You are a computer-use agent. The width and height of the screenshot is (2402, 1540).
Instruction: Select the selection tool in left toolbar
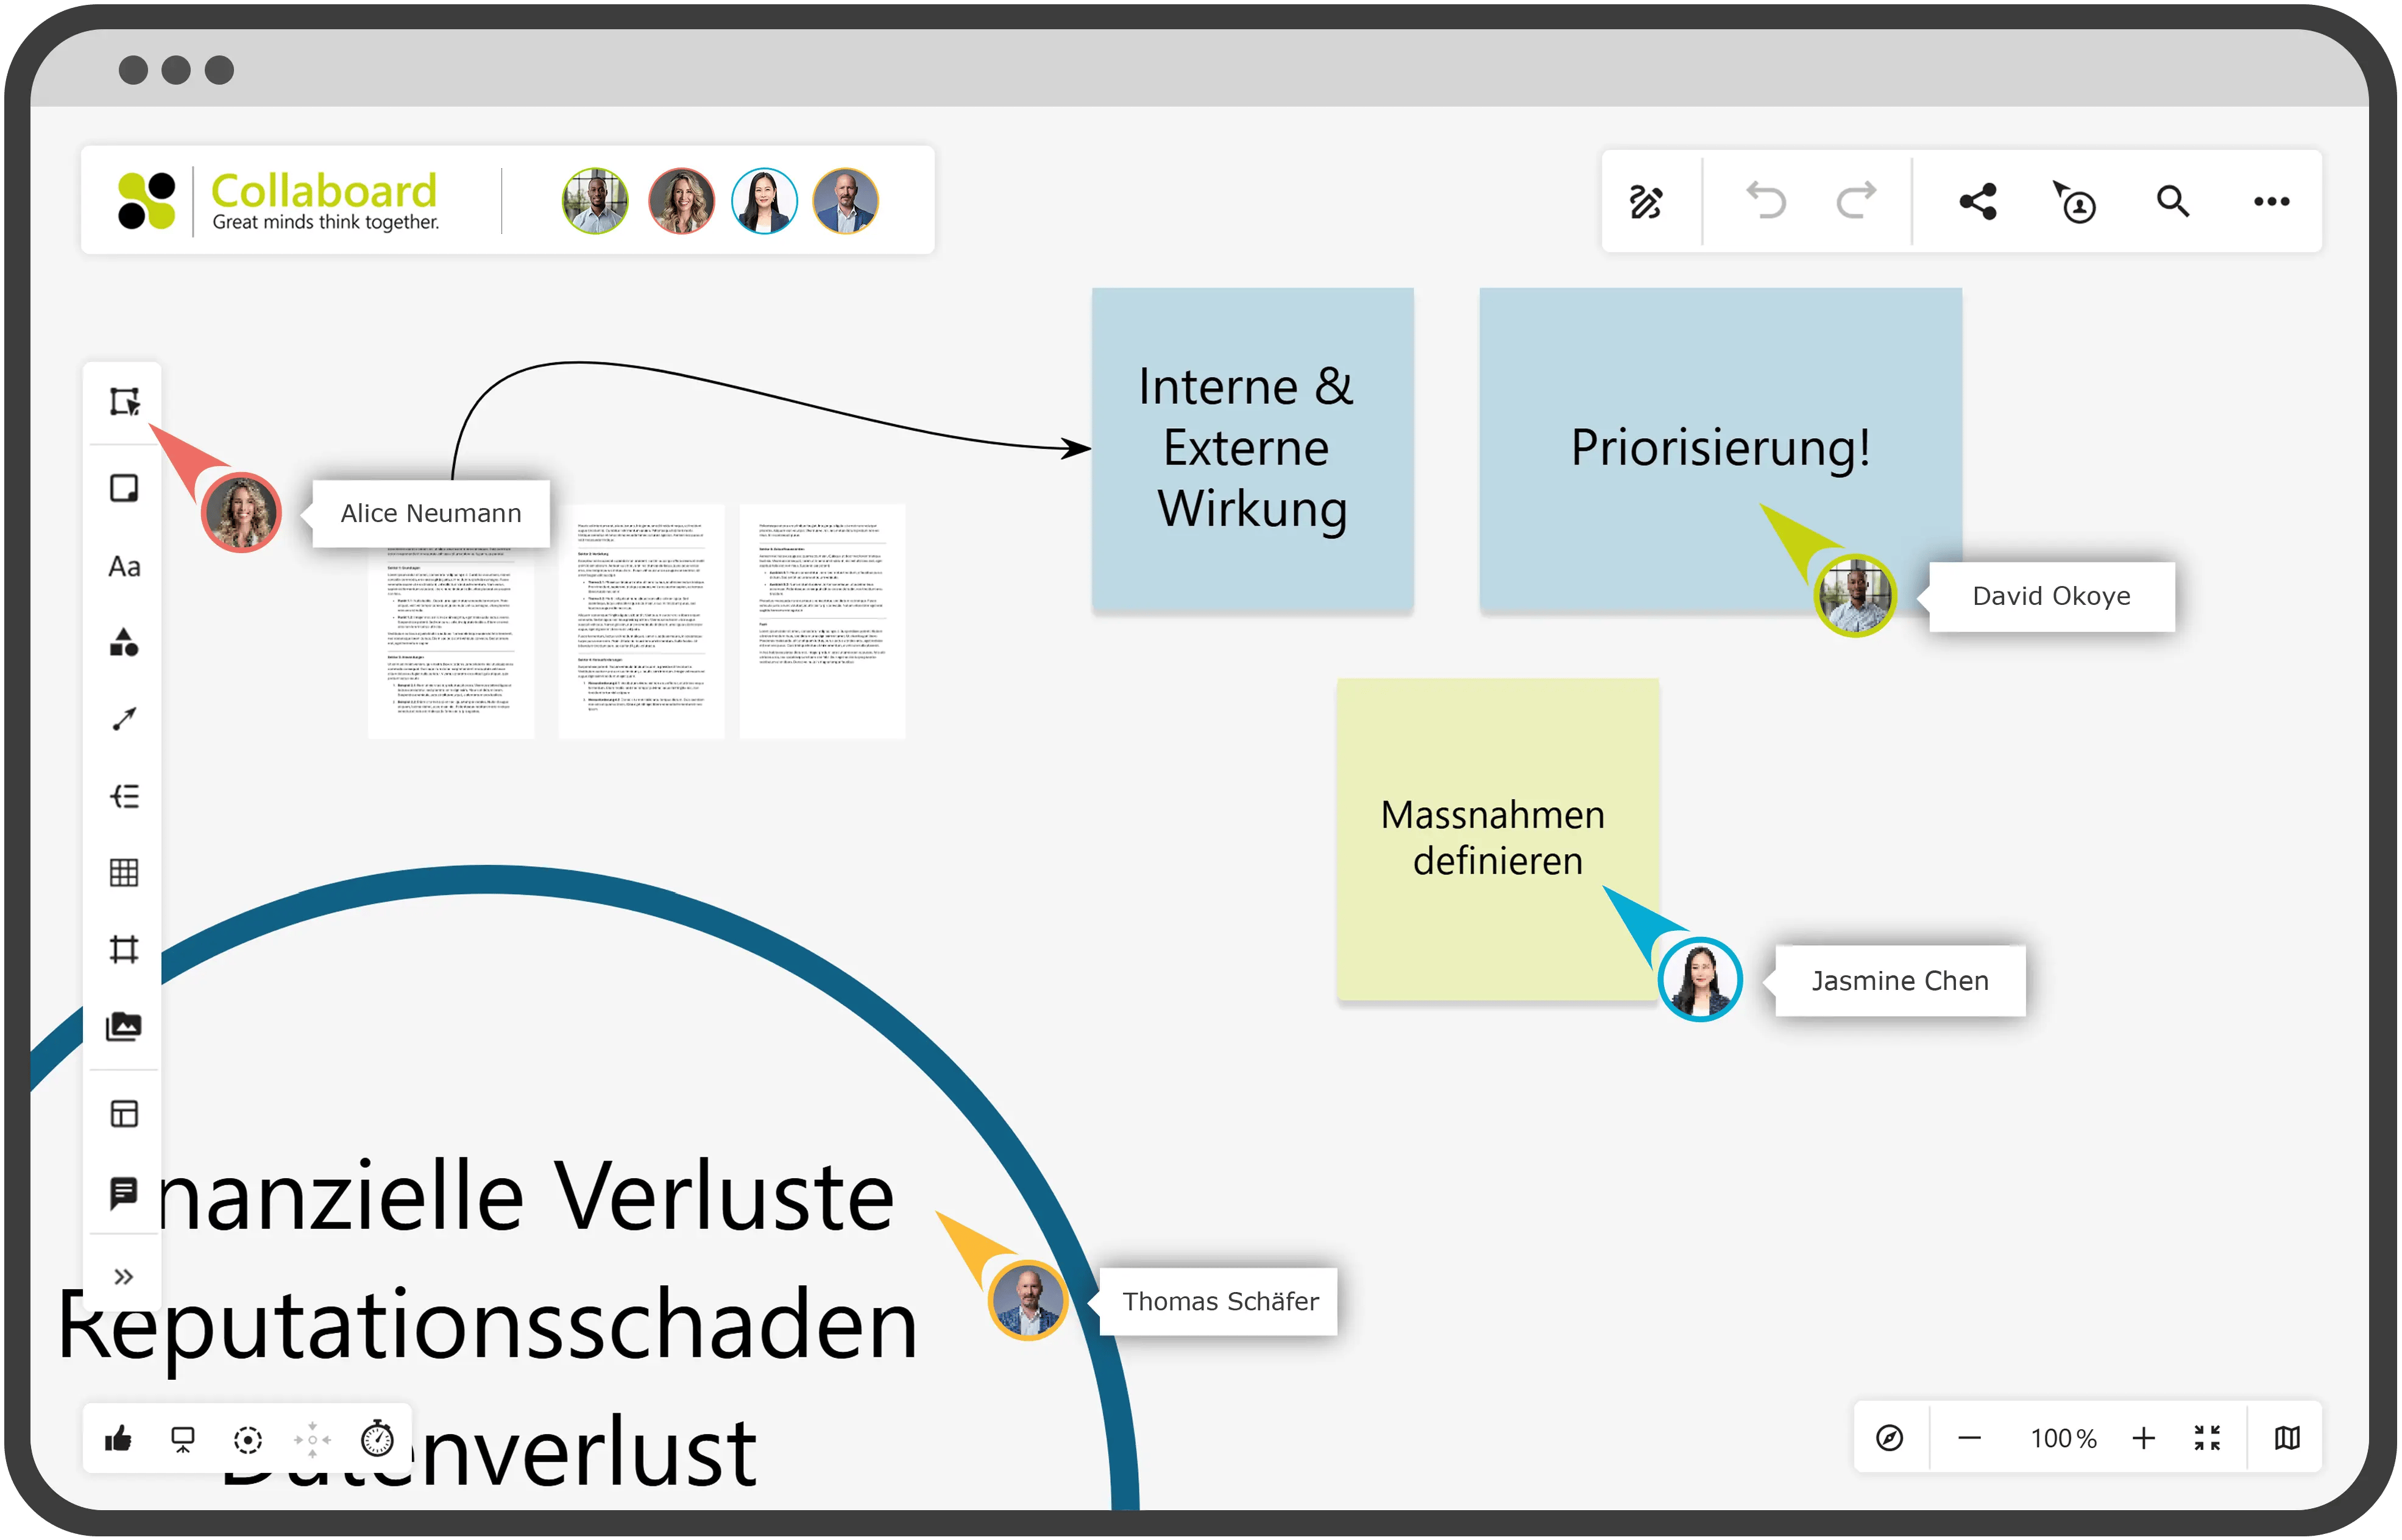(x=124, y=402)
